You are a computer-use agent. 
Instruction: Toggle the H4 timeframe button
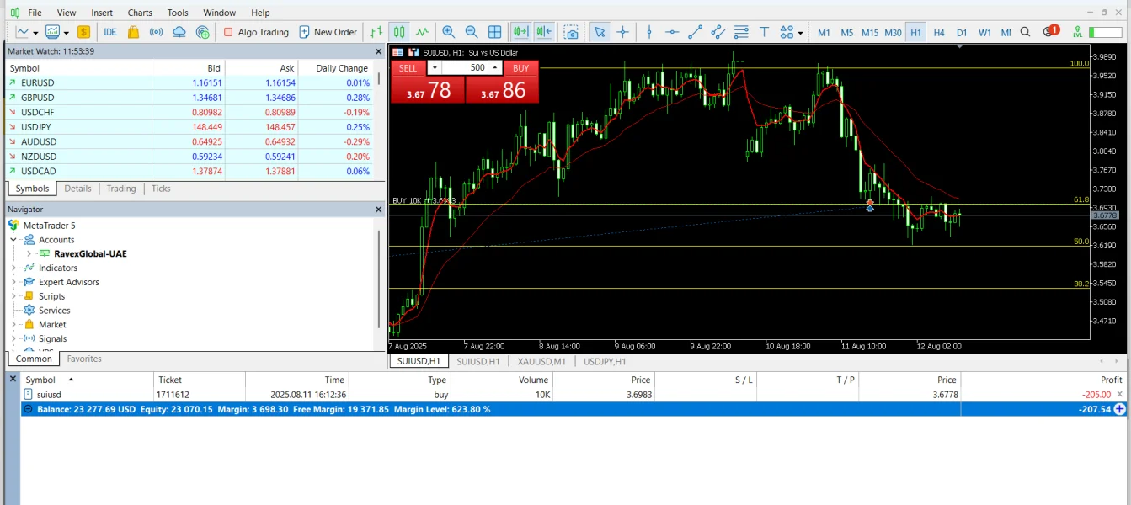pos(939,32)
